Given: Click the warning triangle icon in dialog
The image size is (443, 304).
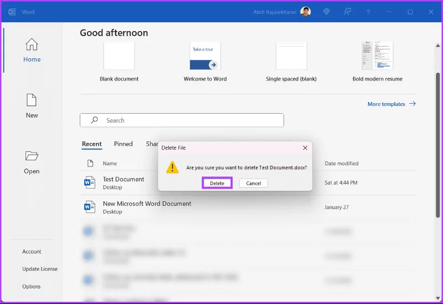Looking at the screenshot, I should 172,167.
